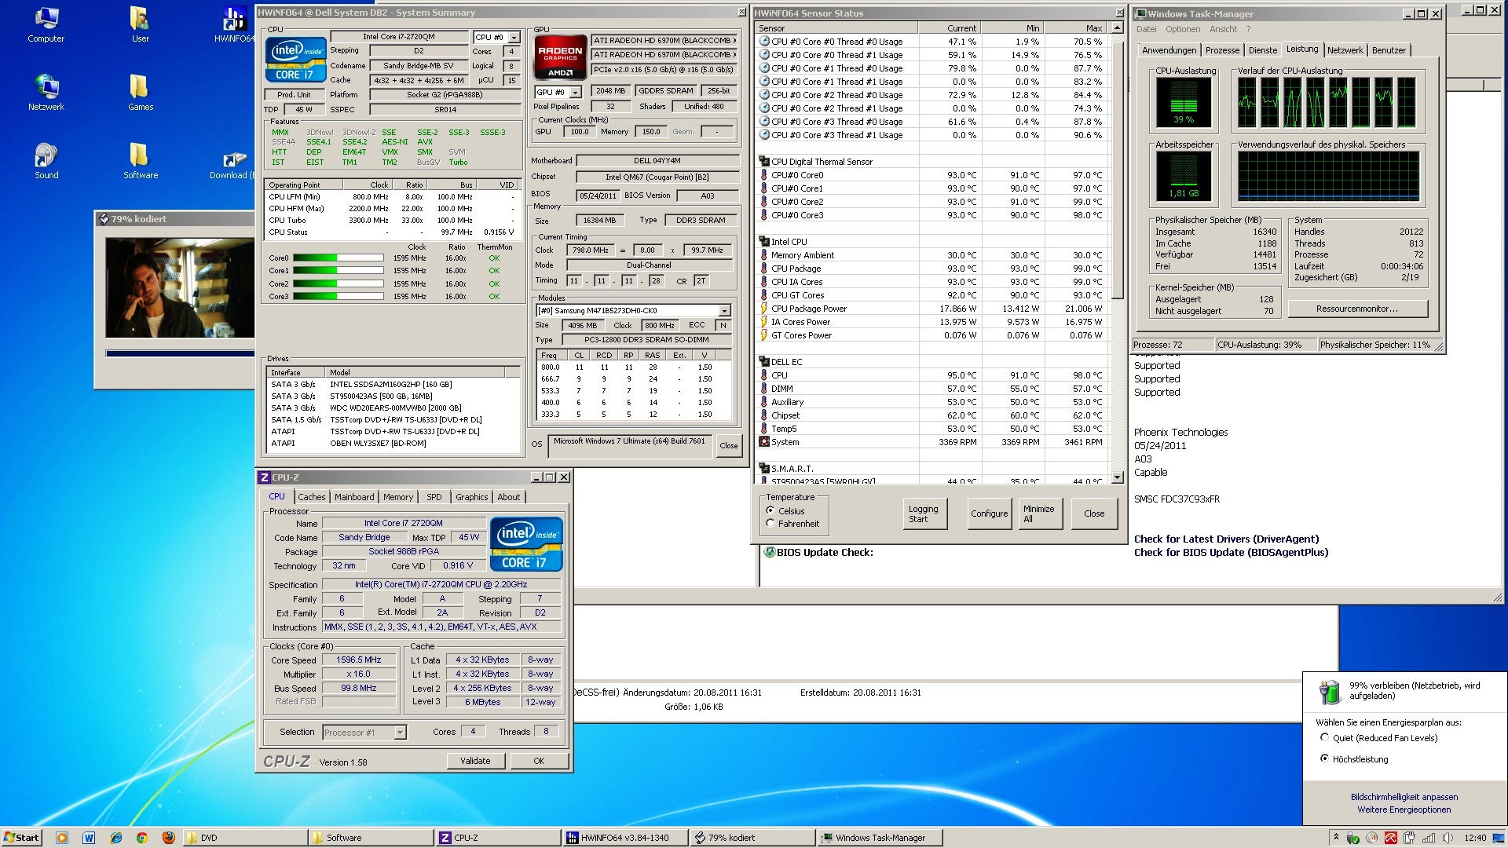Open the GPU #0 selector dropdown
The width and height of the screenshot is (1508, 848).
(576, 92)
